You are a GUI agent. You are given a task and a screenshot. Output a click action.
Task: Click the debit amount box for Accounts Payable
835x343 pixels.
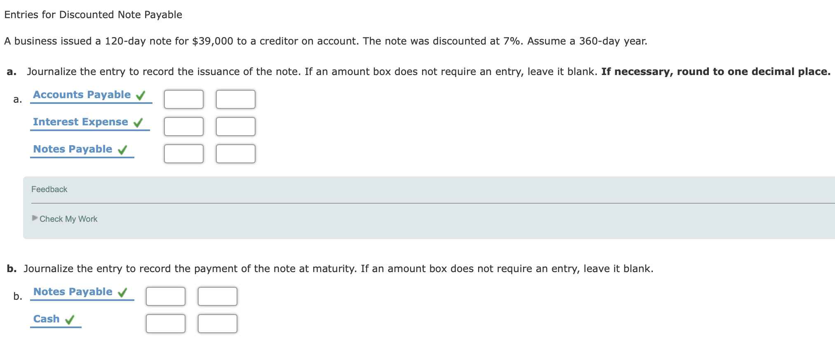(x=184, y=99)
